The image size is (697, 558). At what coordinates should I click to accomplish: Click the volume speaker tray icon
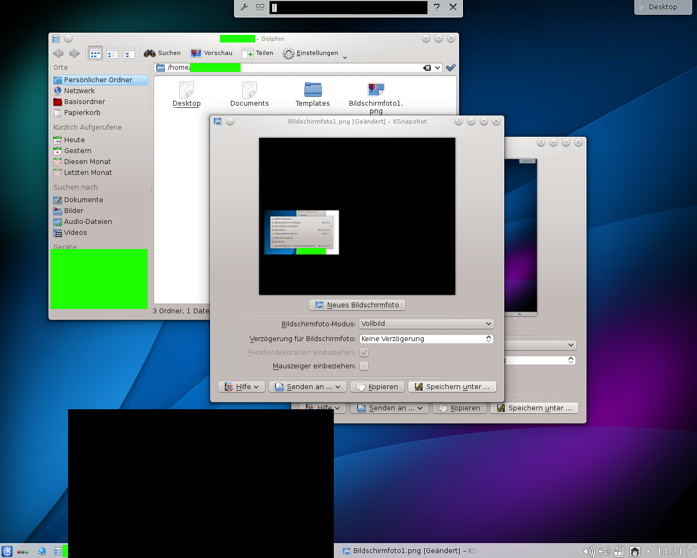coord(589,551)
